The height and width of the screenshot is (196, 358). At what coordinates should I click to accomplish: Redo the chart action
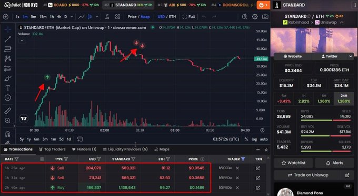click(214, 17)
